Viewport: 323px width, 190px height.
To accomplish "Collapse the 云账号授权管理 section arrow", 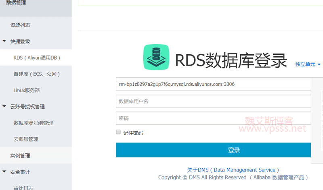I will [x=4, y=107].
